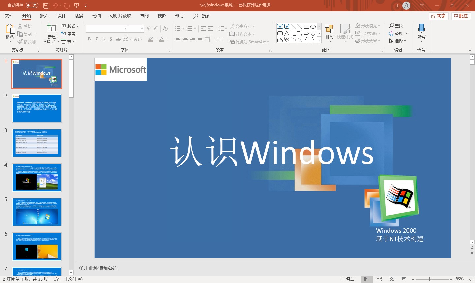Screen dimensions: 475x283
Task: Click the Find (查找) magnifier
Action: point(396,26)
